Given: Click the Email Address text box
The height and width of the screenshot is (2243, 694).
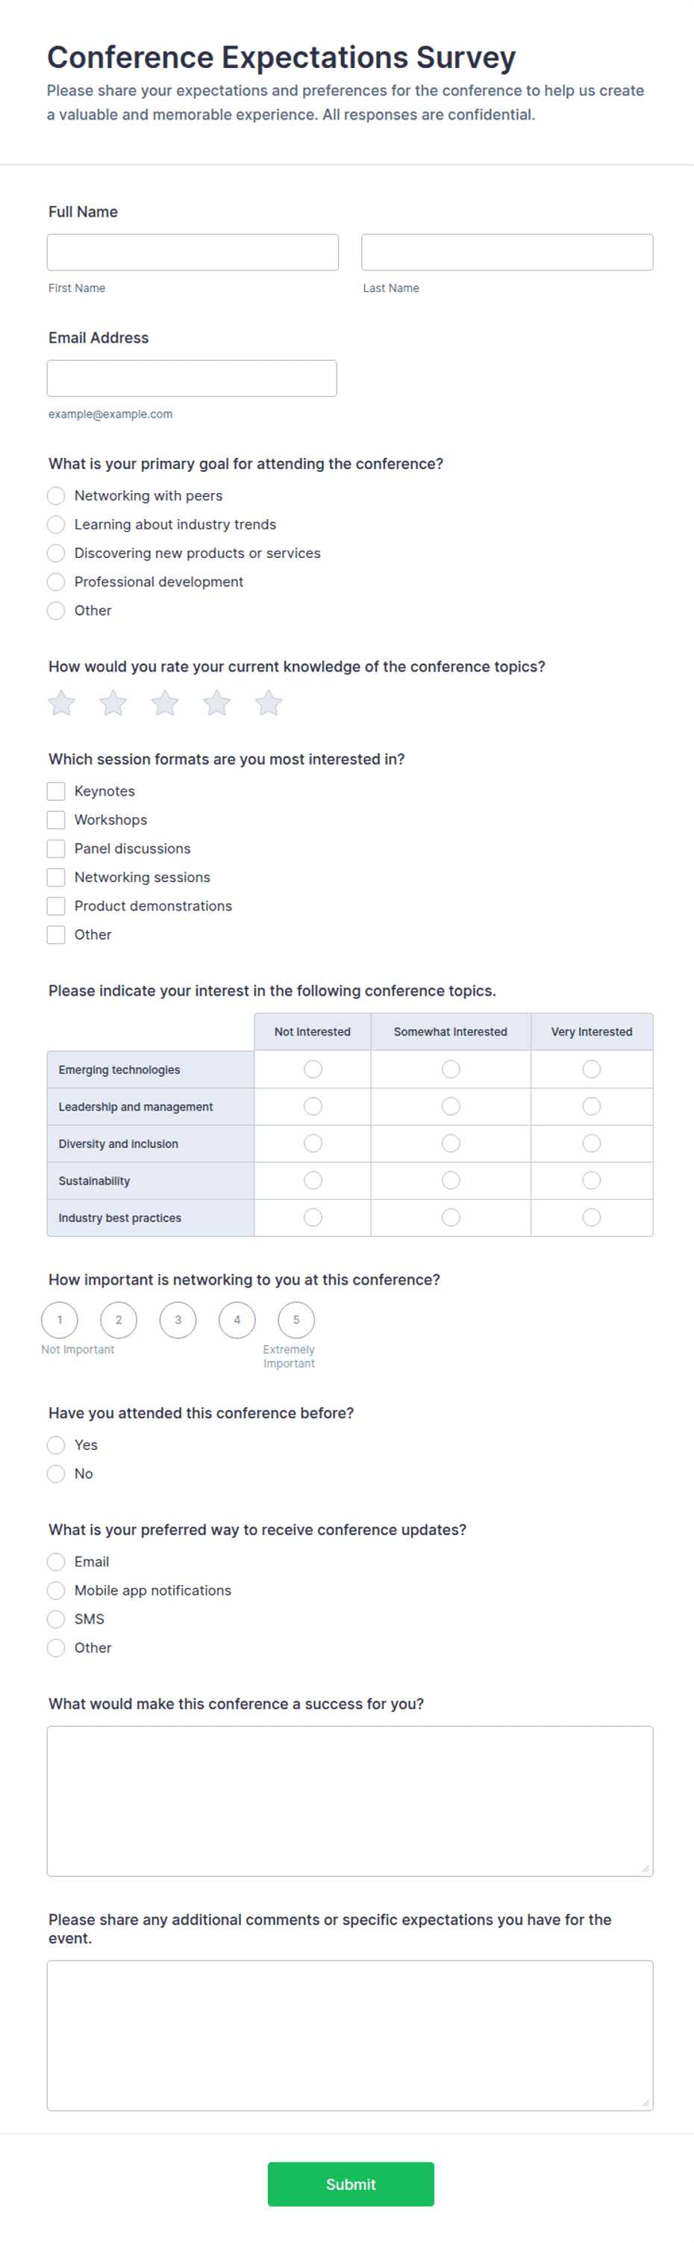Looking at the screenshot, I should point(193,378).
